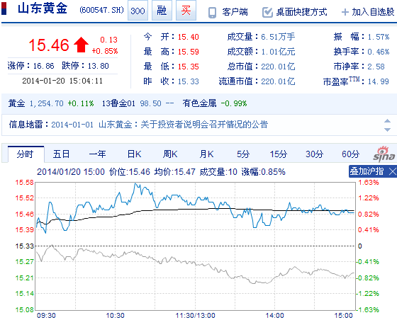Switch to the 月K monthly candlestick tab
397x320 pixels.
pos(206,154)
